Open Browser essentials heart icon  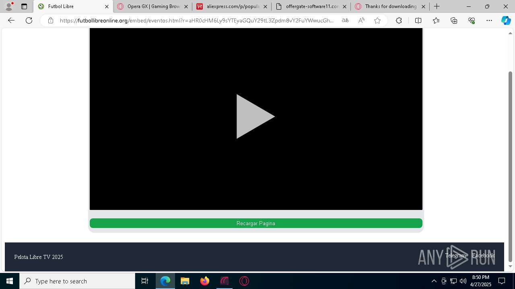[x=472, y=20]
